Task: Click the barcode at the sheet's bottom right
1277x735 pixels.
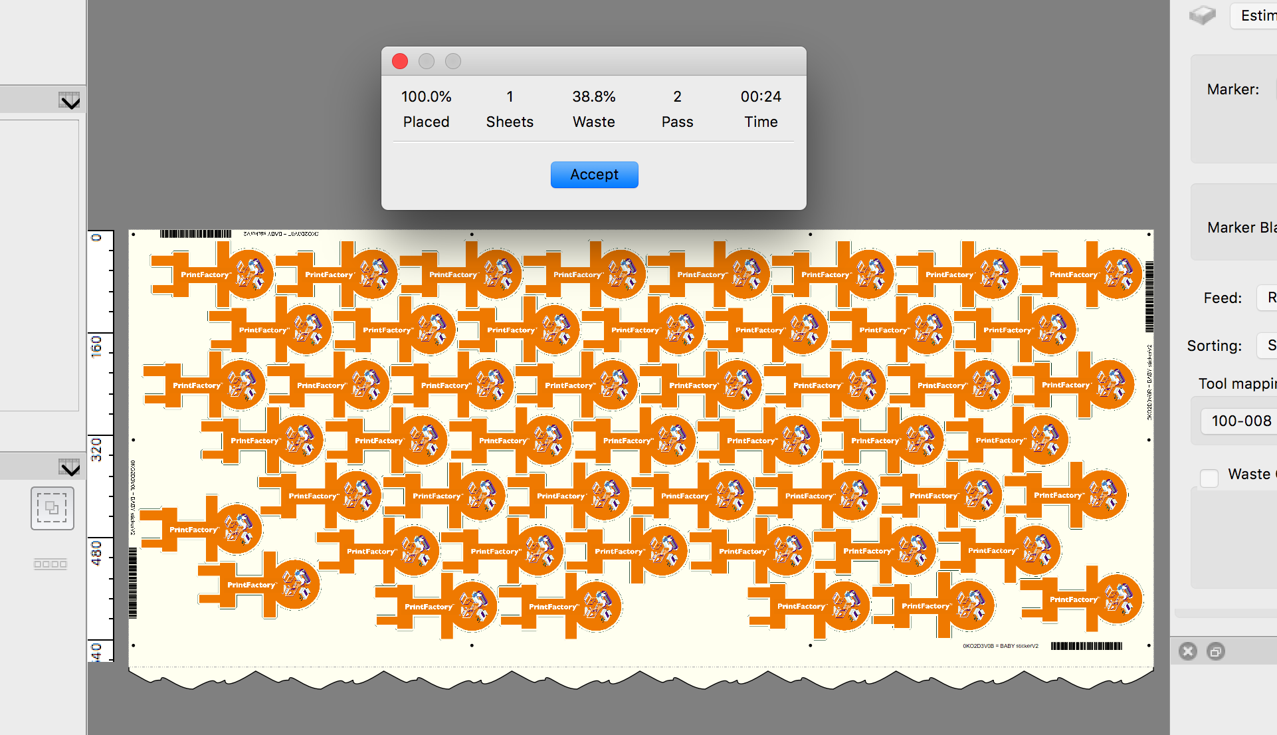Action: [x=1086, y=646]
